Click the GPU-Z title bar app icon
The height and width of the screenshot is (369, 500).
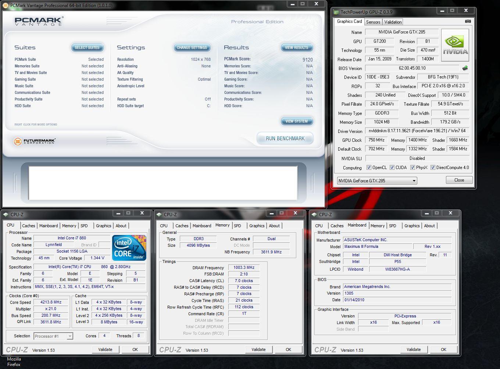pyautogui.click(x=336, y=12)
